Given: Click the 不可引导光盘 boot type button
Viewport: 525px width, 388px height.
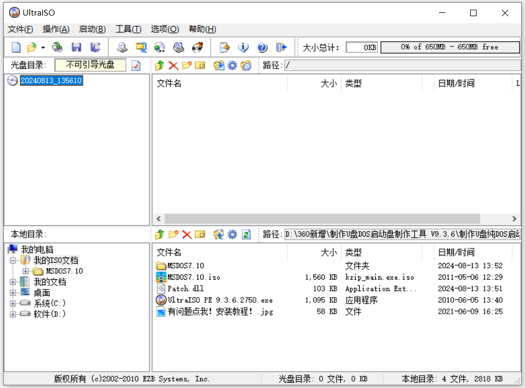Looking at the screenshot, I should (90, 65).
